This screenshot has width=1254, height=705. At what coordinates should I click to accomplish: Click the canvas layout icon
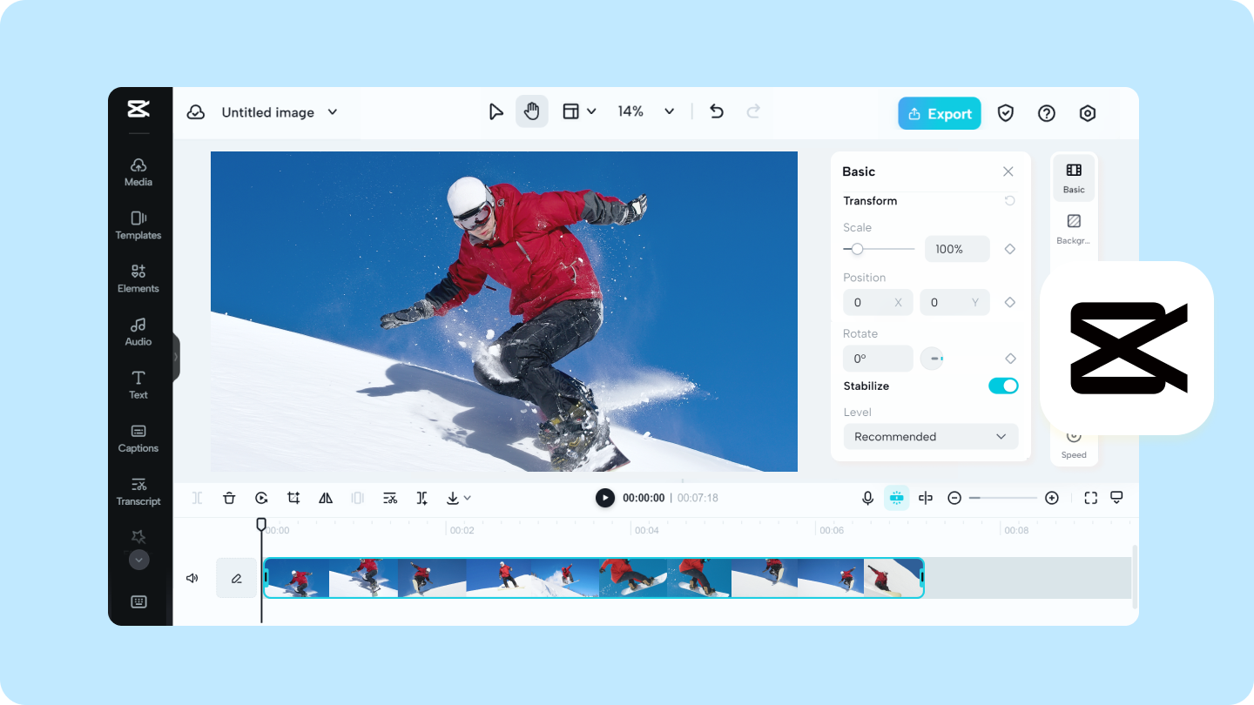[570, 111]
